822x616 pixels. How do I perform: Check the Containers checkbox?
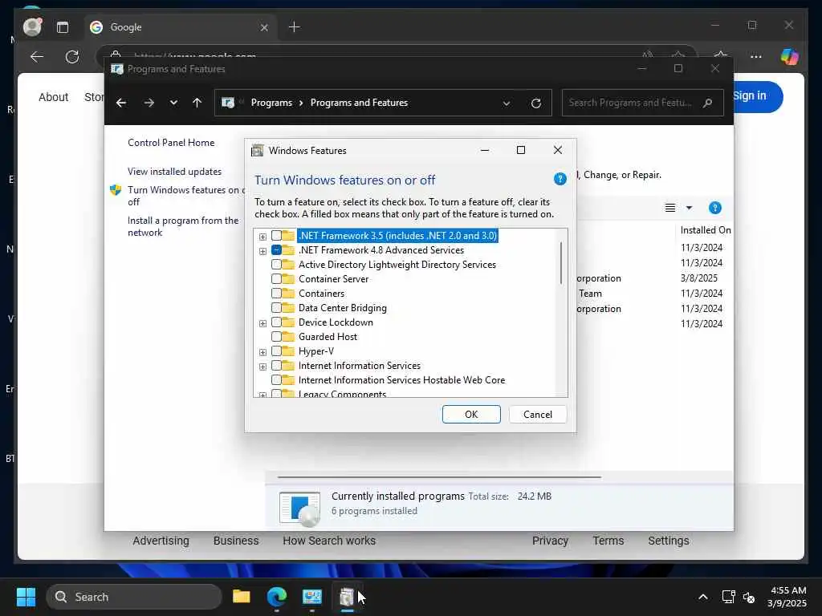[276, 294]
